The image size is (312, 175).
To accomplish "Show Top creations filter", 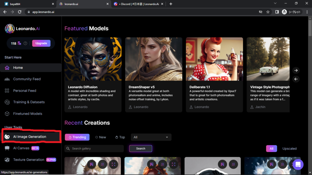I will pos(120,137).
